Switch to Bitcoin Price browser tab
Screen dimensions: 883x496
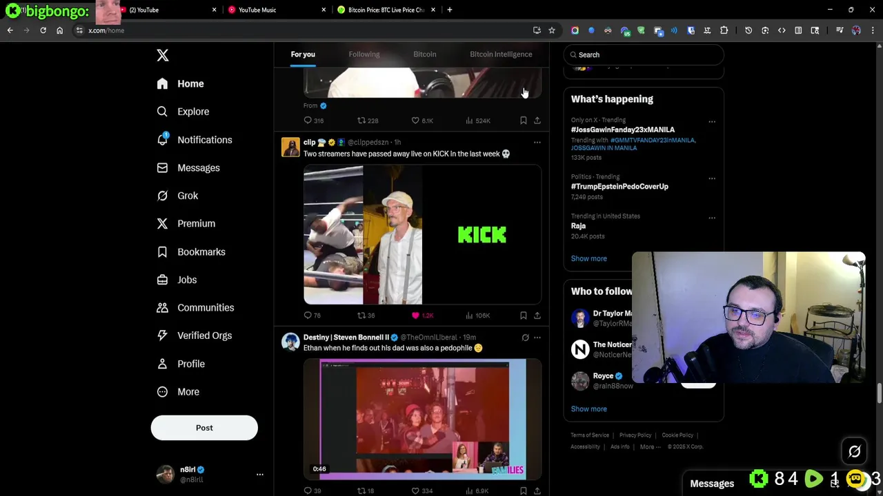click(386, 10)
